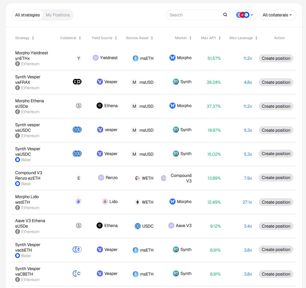Click the 9.12% APY value

pos(215,226)
